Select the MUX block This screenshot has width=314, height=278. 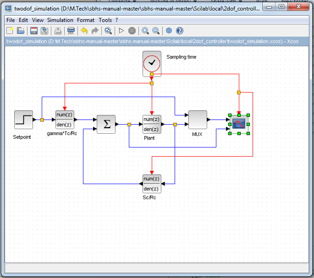click(x=198, y=120)
